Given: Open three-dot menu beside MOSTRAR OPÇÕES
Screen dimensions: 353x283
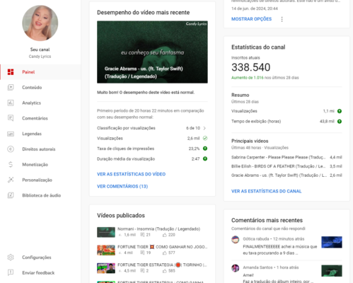Looking at the screenshot, I should [x=282, y=19].
